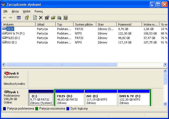
Task: Click the 9,76 GB capacity cell
Action: point(123,29)
